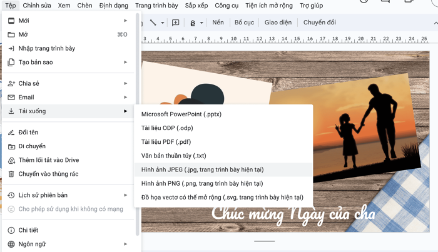Click the Giao diện toolbar button
This screenshot has width=438, height=252.
pos(278,23)
